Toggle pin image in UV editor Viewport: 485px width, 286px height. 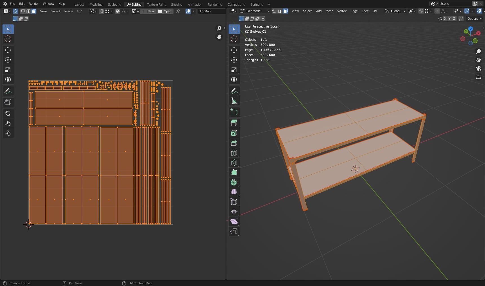[x=178, y=11]
